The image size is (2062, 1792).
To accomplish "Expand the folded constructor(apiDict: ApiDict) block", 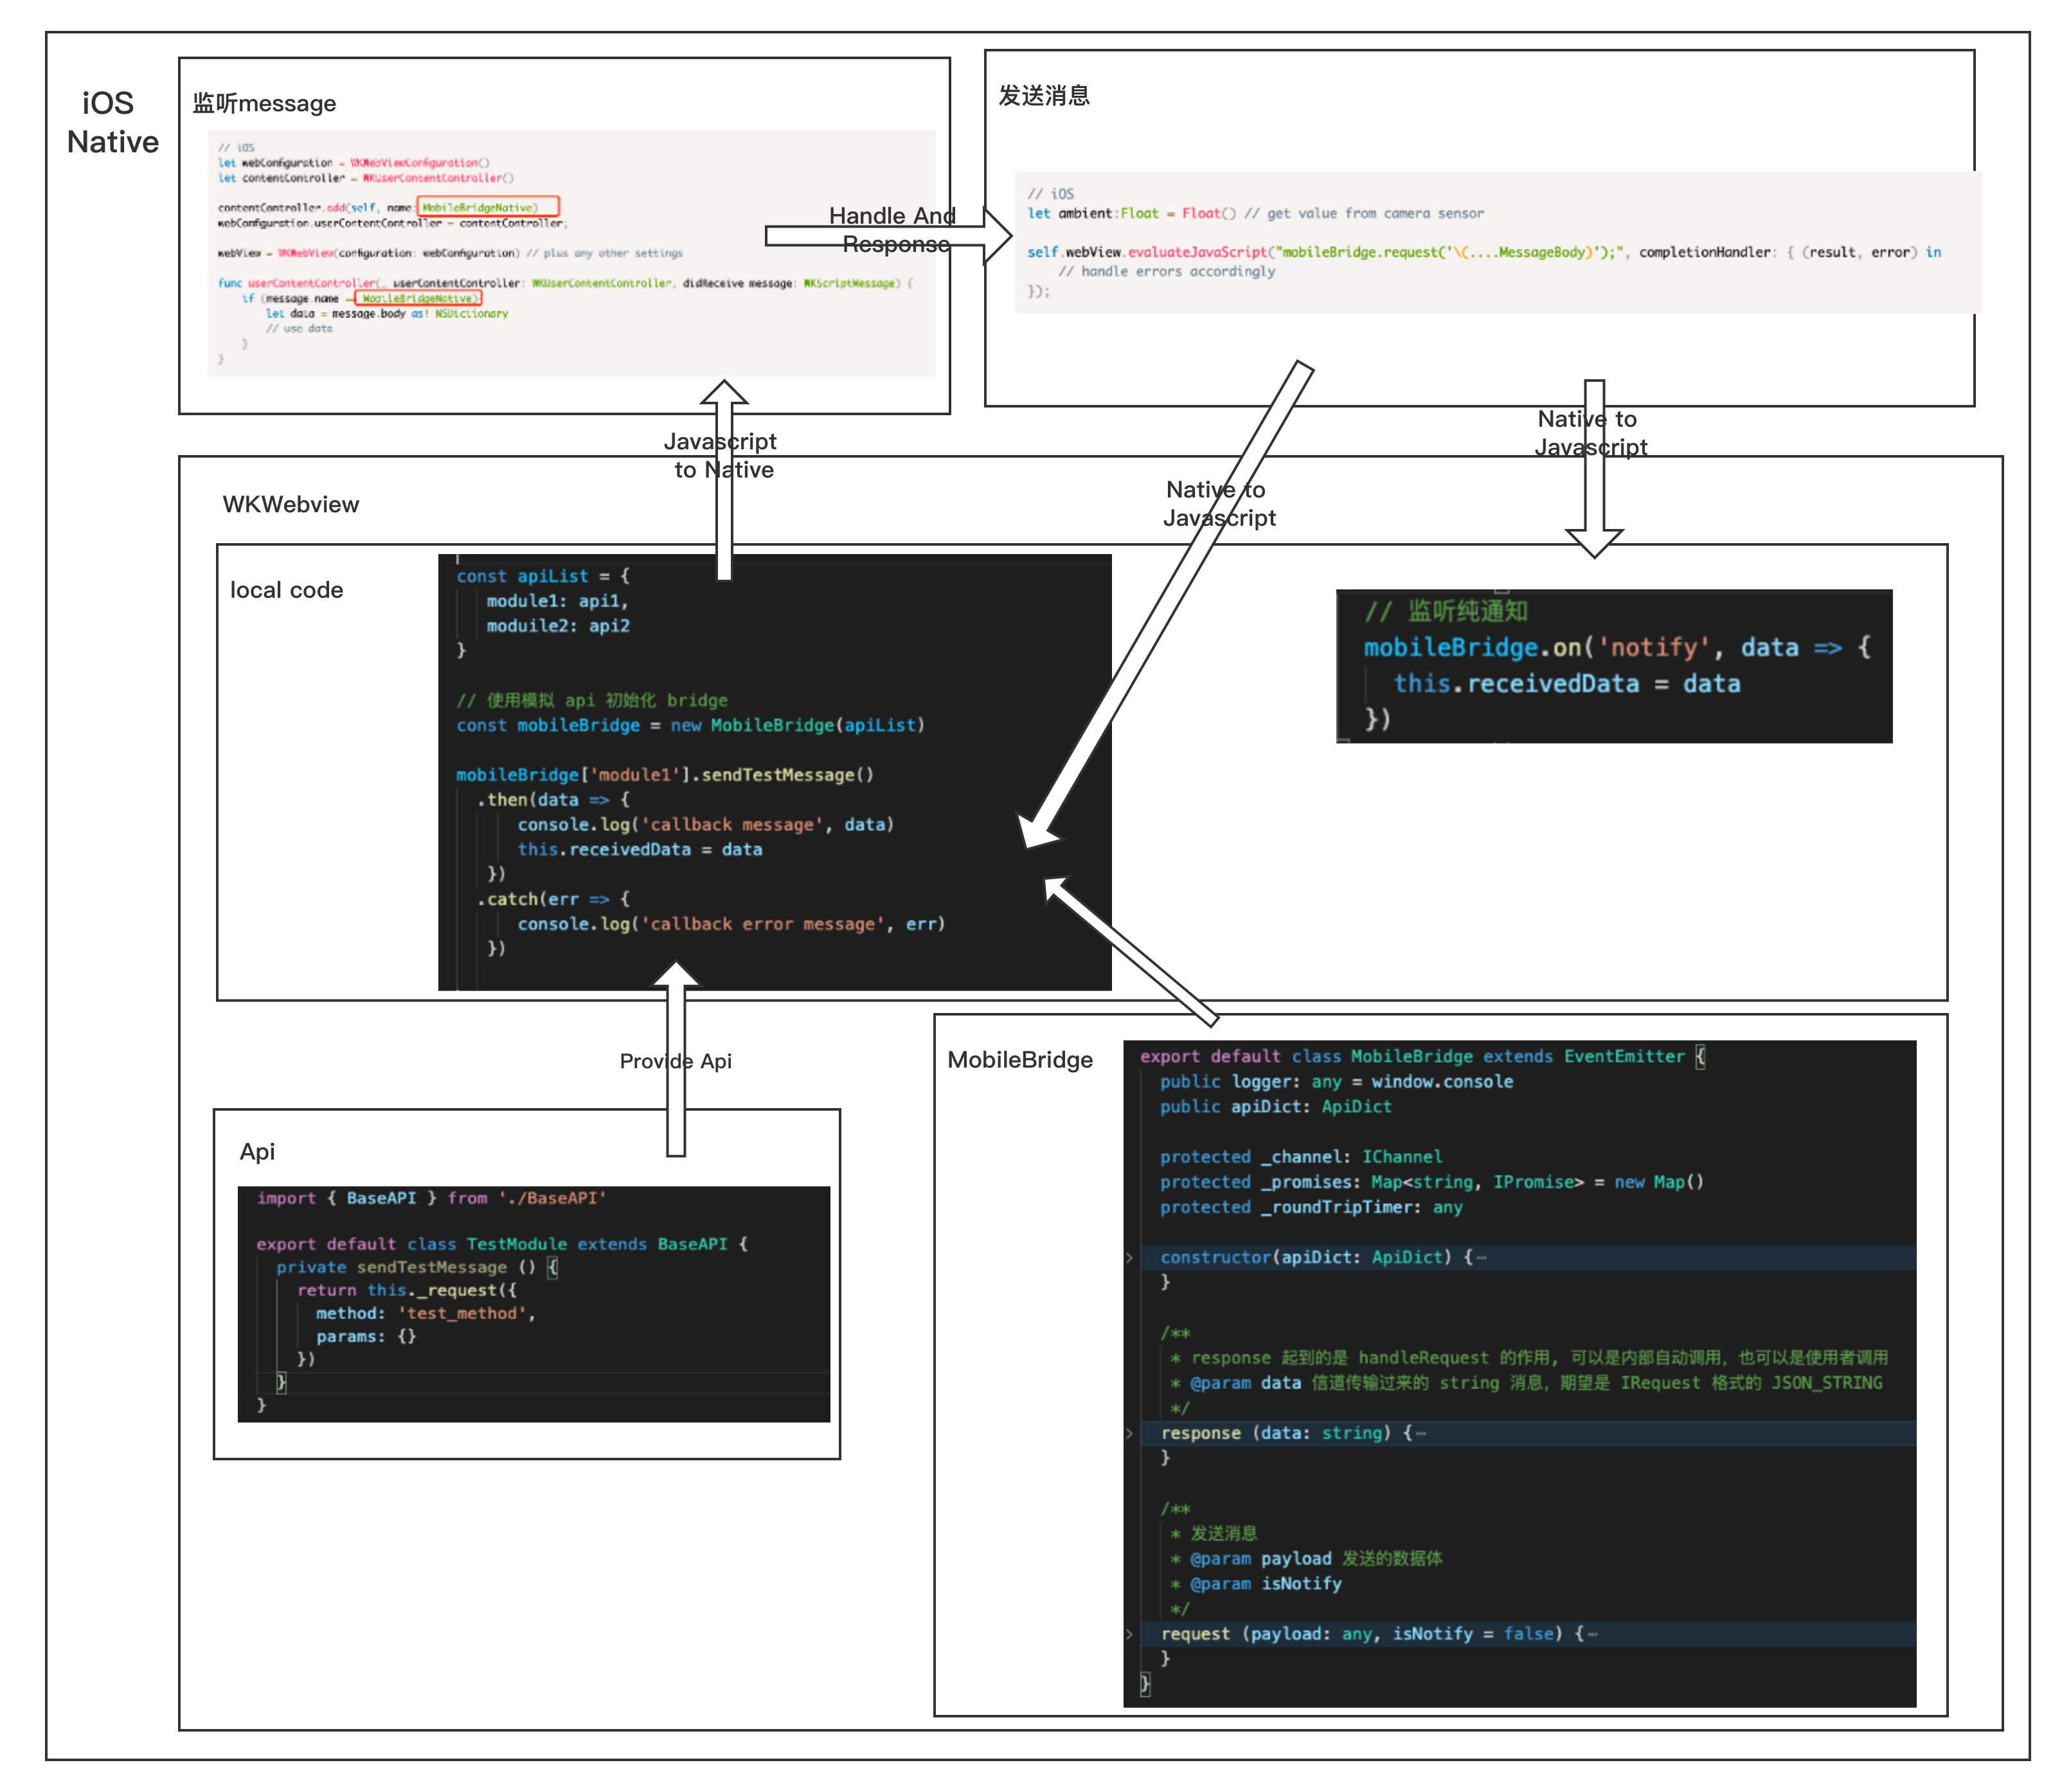I will pyautogui.click(x=1130, y=1257).
